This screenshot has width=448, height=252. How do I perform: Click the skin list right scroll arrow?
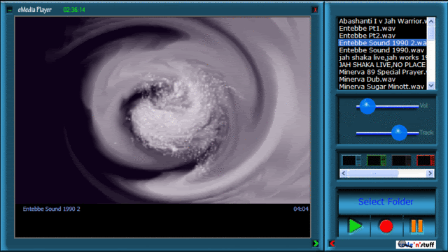tap(430, 173)
